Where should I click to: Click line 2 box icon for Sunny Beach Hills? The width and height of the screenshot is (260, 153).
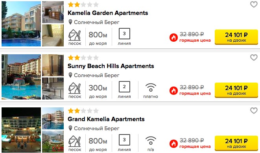[x=124, y=87]
